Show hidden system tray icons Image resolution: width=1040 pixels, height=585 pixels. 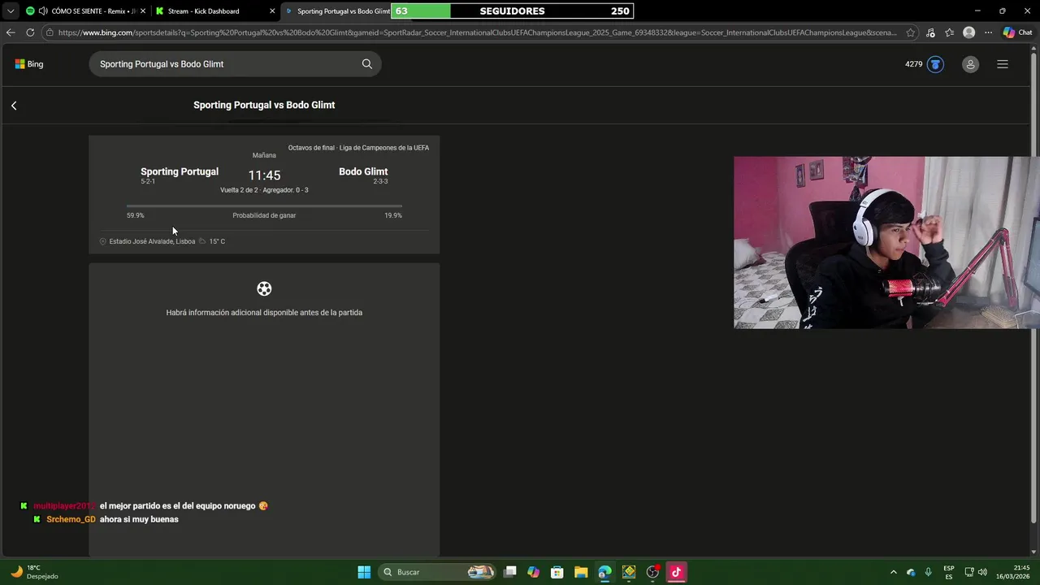pyautogui.click(x=894, y=572)
